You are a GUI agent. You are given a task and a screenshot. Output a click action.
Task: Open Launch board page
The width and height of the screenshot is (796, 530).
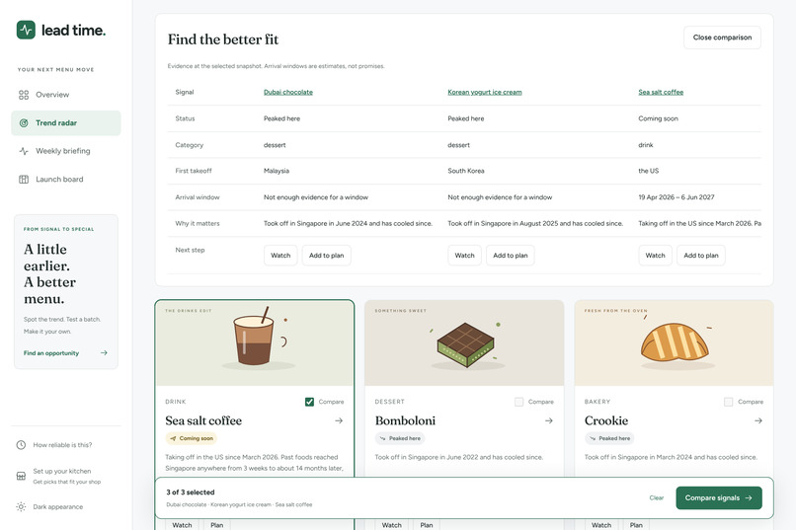pyautogui.click(x=66, y=179)
